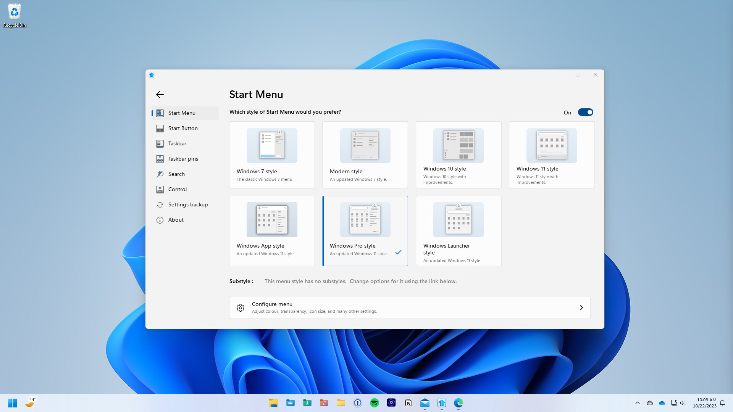Expand hidden system tray icons
This screenshot has height=412, width=733.
(x=637, y=402)
